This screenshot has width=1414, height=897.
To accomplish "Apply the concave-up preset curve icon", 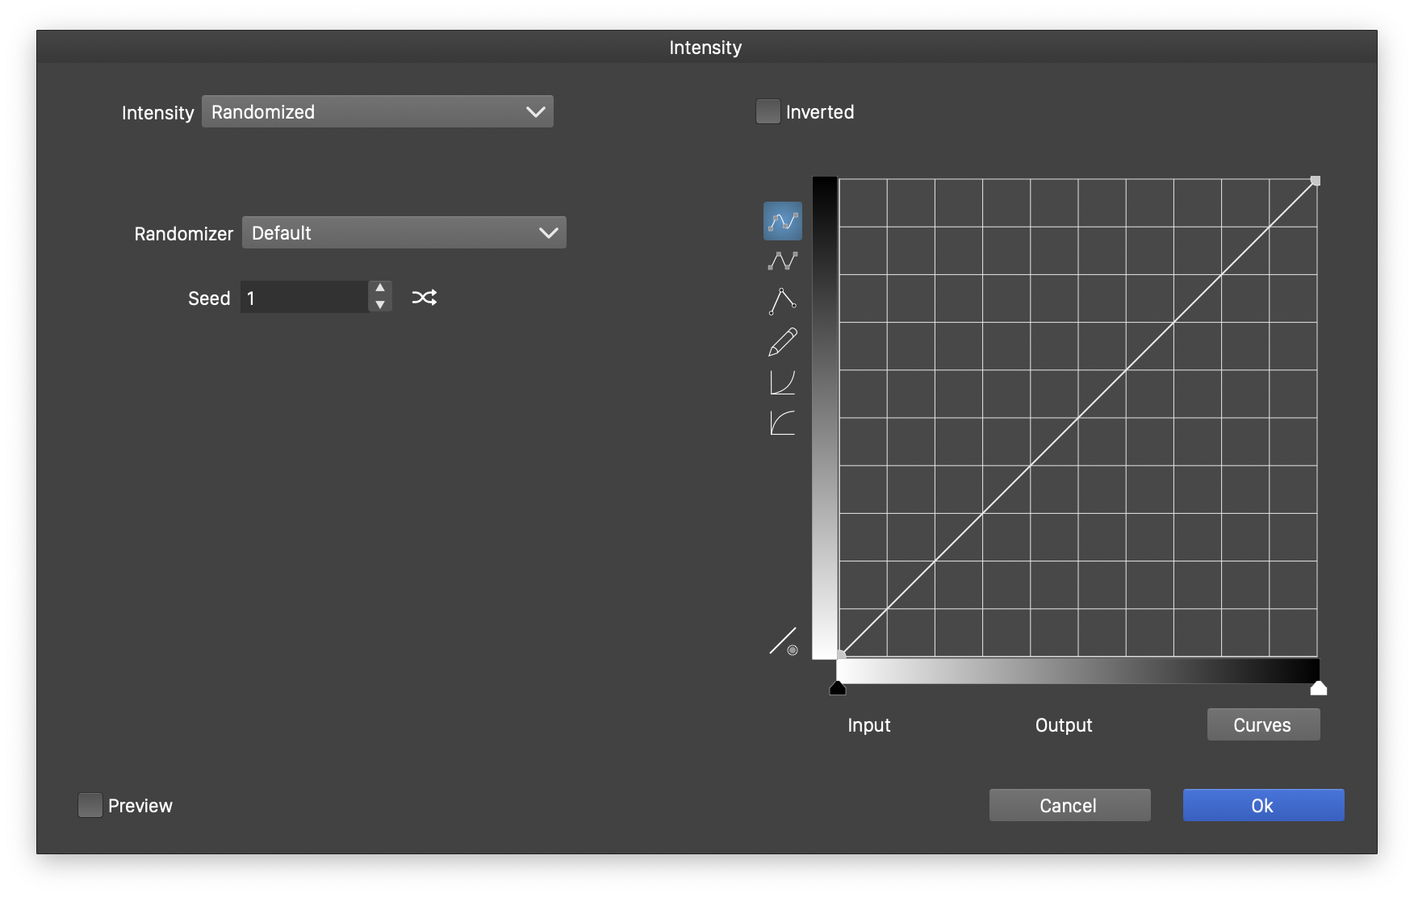I will 782,382.
